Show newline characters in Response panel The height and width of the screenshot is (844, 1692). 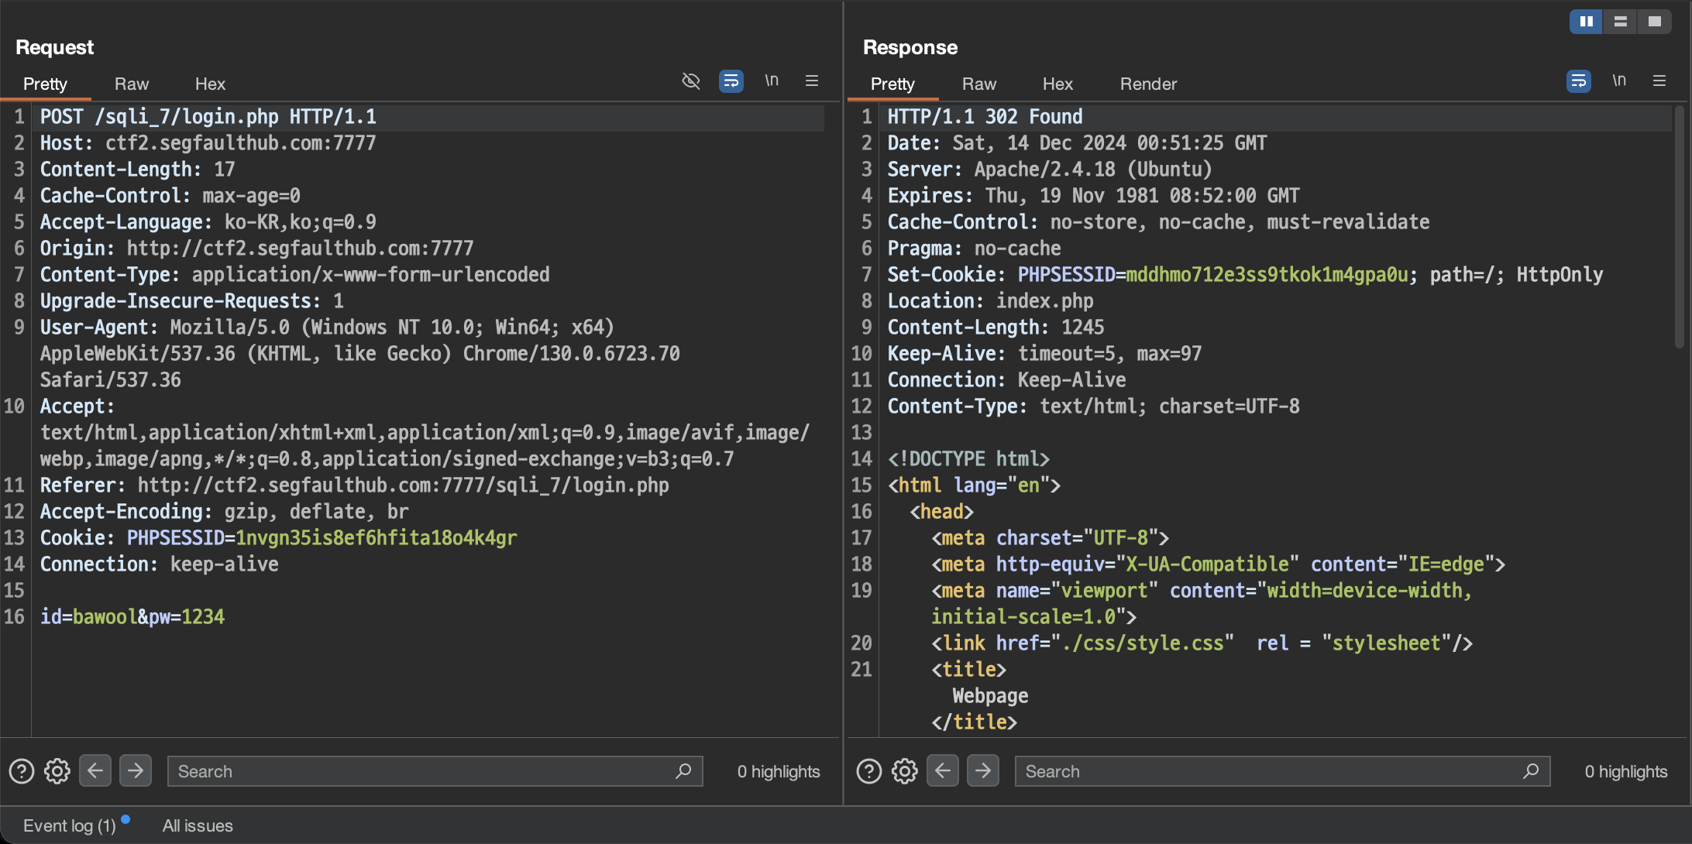1619,81
